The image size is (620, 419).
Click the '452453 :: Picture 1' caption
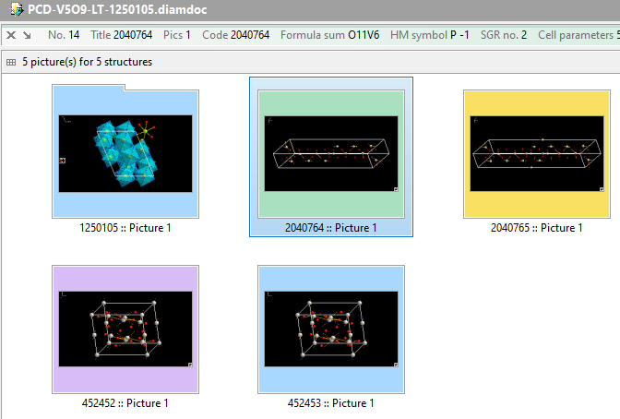tap(330, 403)
